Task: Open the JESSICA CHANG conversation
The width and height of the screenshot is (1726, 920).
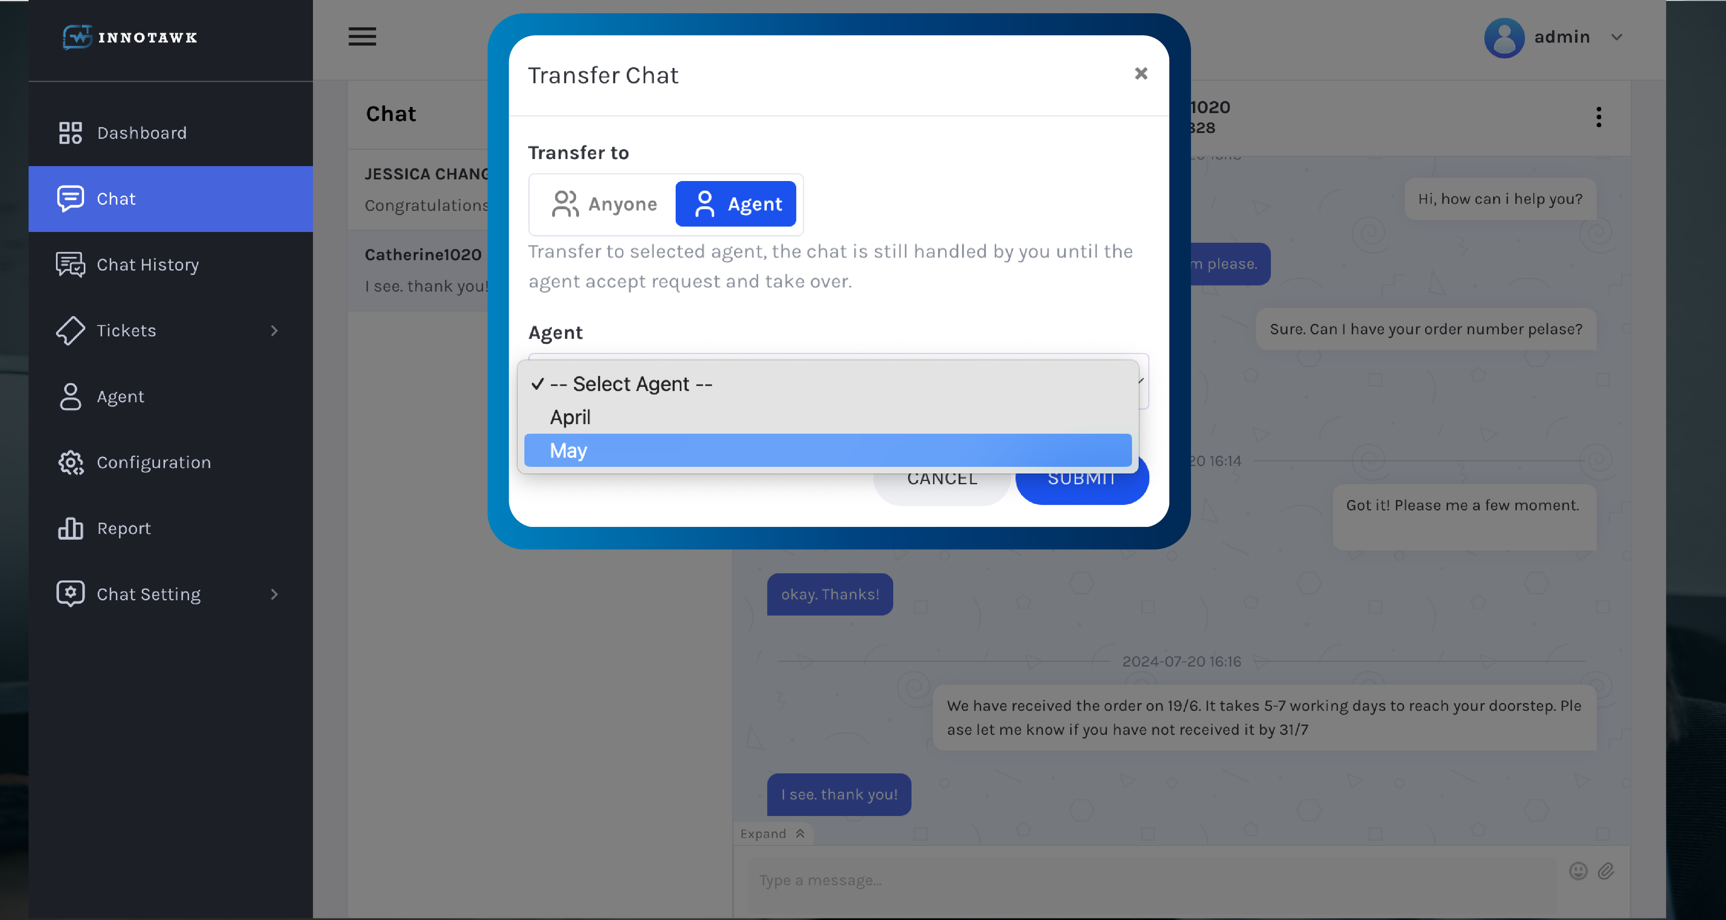Action: (x=418, y=189)
